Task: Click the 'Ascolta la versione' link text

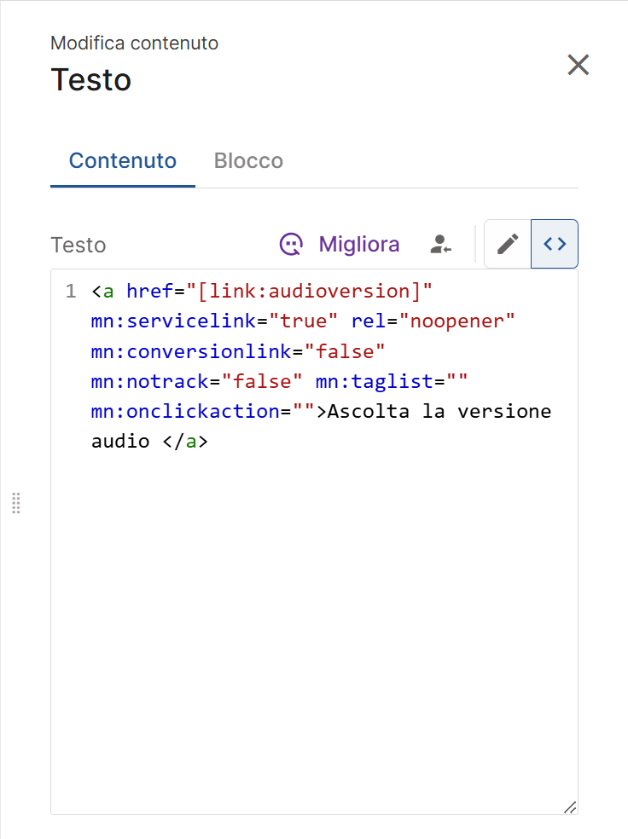Action: [439, 411]
